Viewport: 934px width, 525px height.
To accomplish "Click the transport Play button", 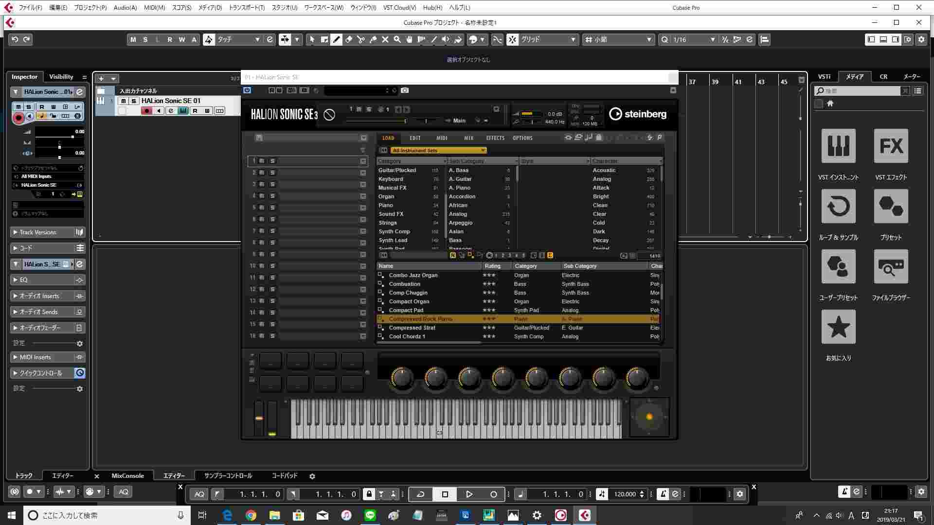I will click(469, 494).
